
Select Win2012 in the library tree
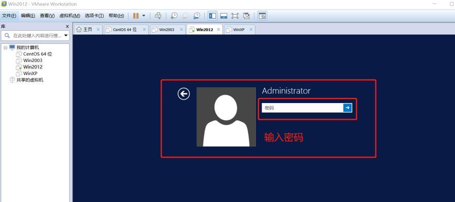(32, 67)
